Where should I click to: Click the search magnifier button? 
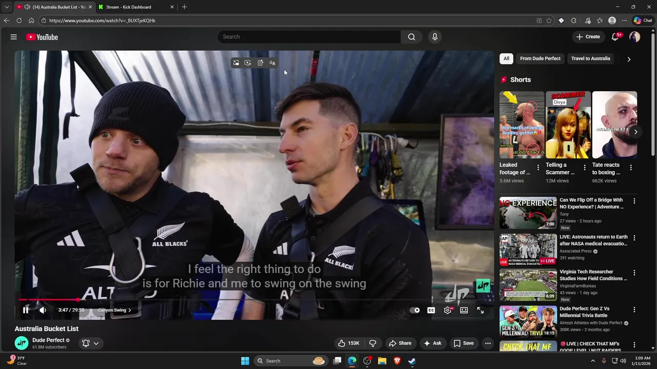pos(412,37)
